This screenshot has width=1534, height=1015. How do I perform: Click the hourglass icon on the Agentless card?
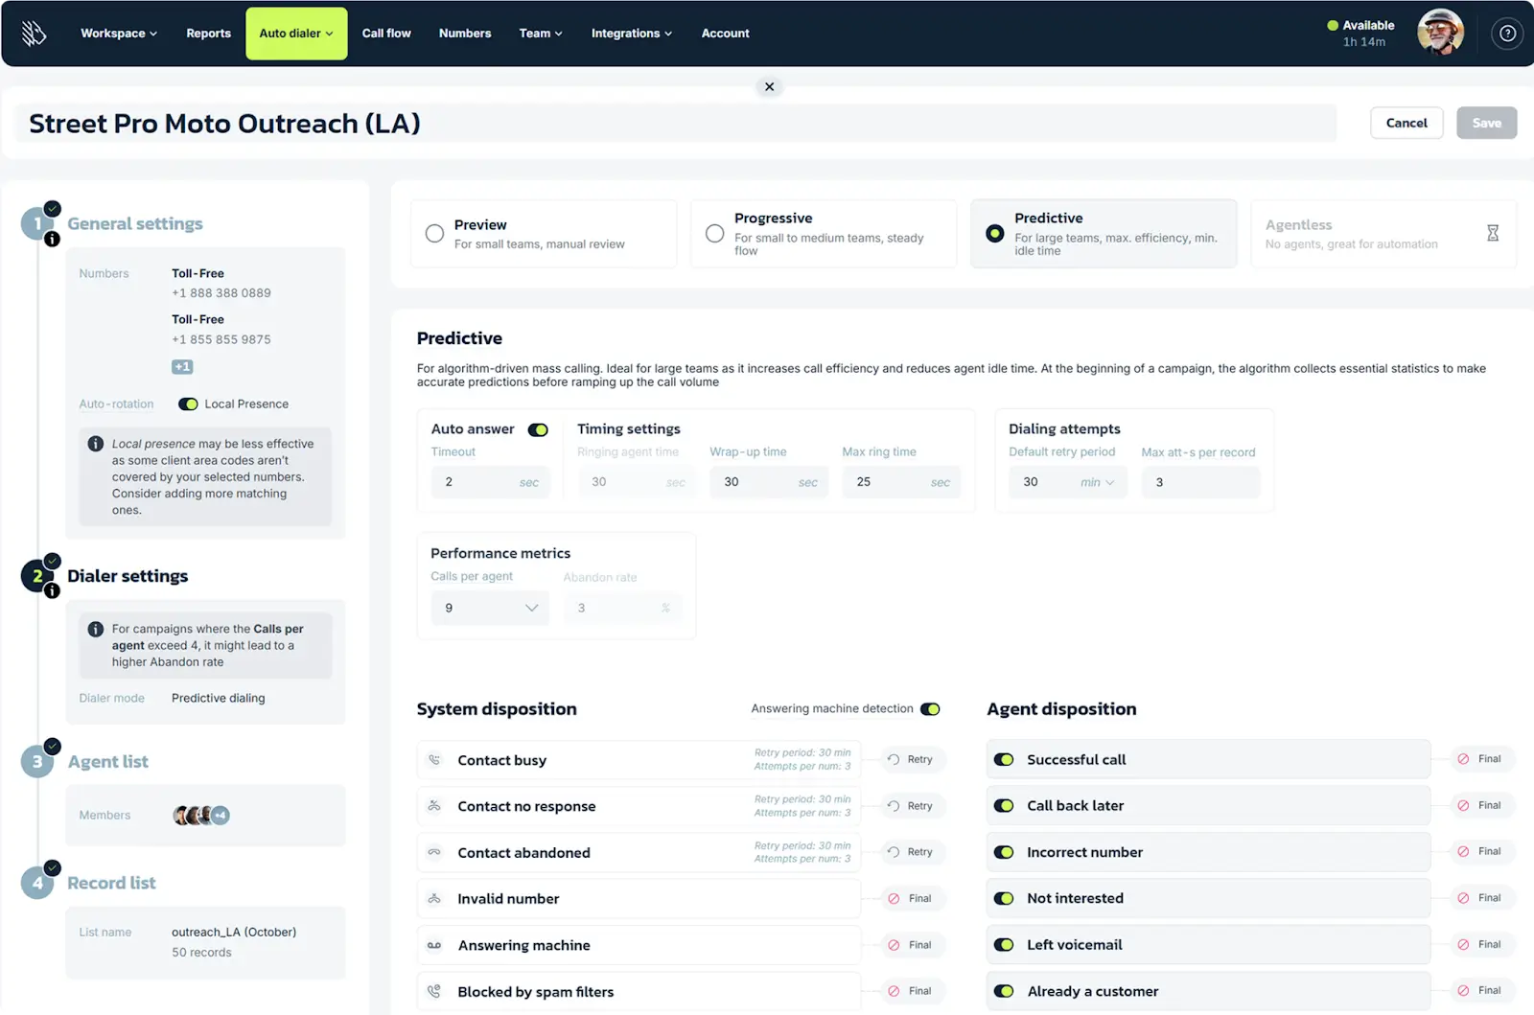point(1493,232)
